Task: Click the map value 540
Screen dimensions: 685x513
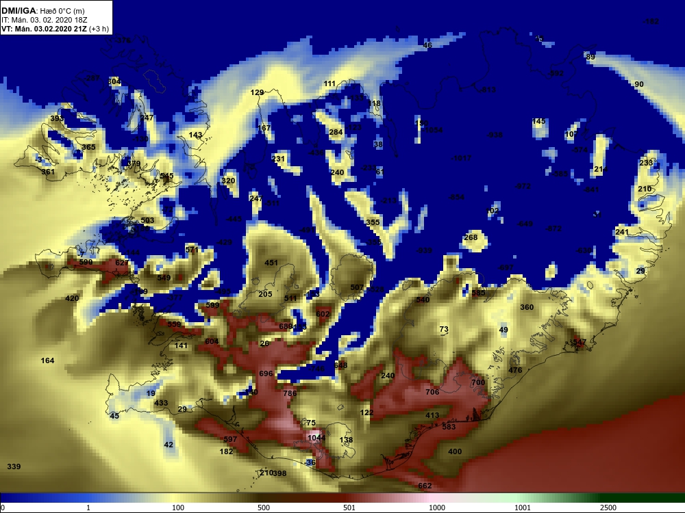Action: pos(423,300)
